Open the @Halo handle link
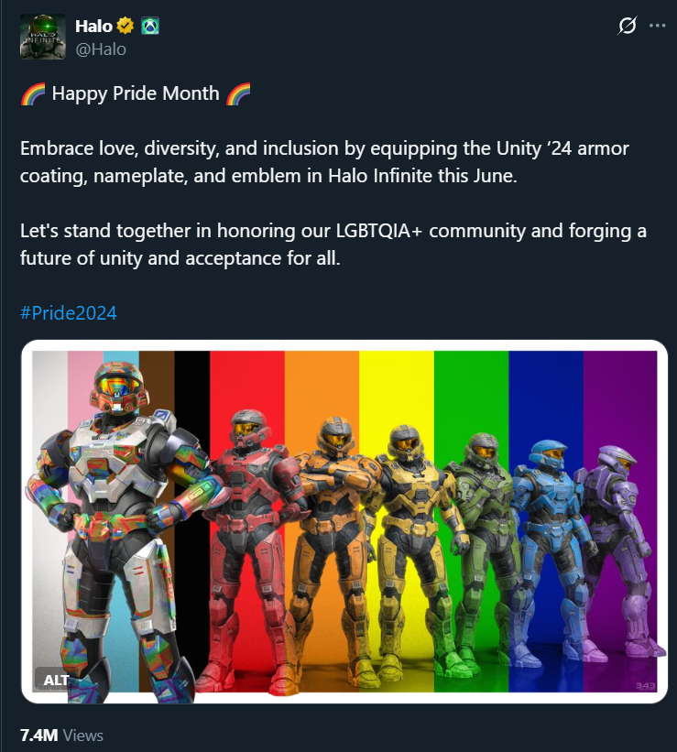The height and width of the screenshot is (752, 677). pos(101,49)
